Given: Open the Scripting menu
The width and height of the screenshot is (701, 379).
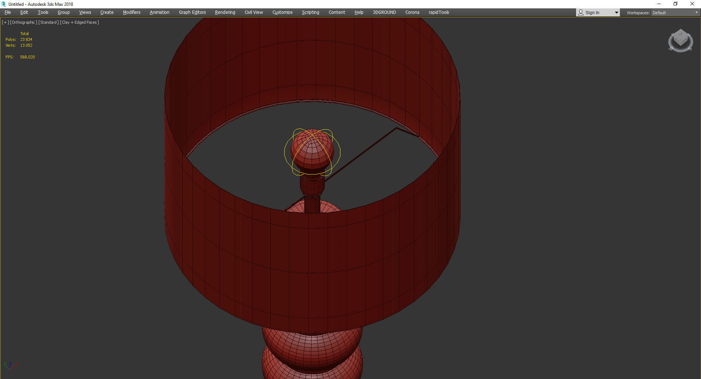Looking at the screenshot, I should tap(311, 12).
